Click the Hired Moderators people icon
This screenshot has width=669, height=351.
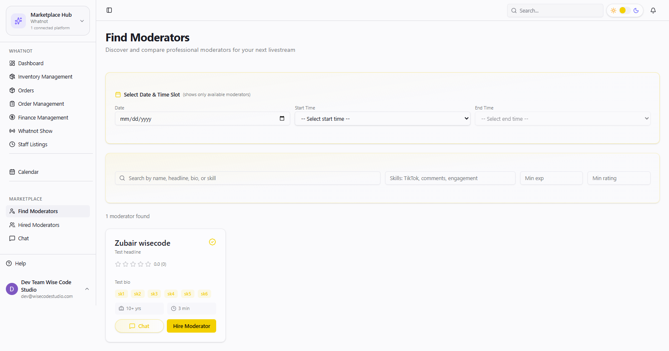point(12,225)
